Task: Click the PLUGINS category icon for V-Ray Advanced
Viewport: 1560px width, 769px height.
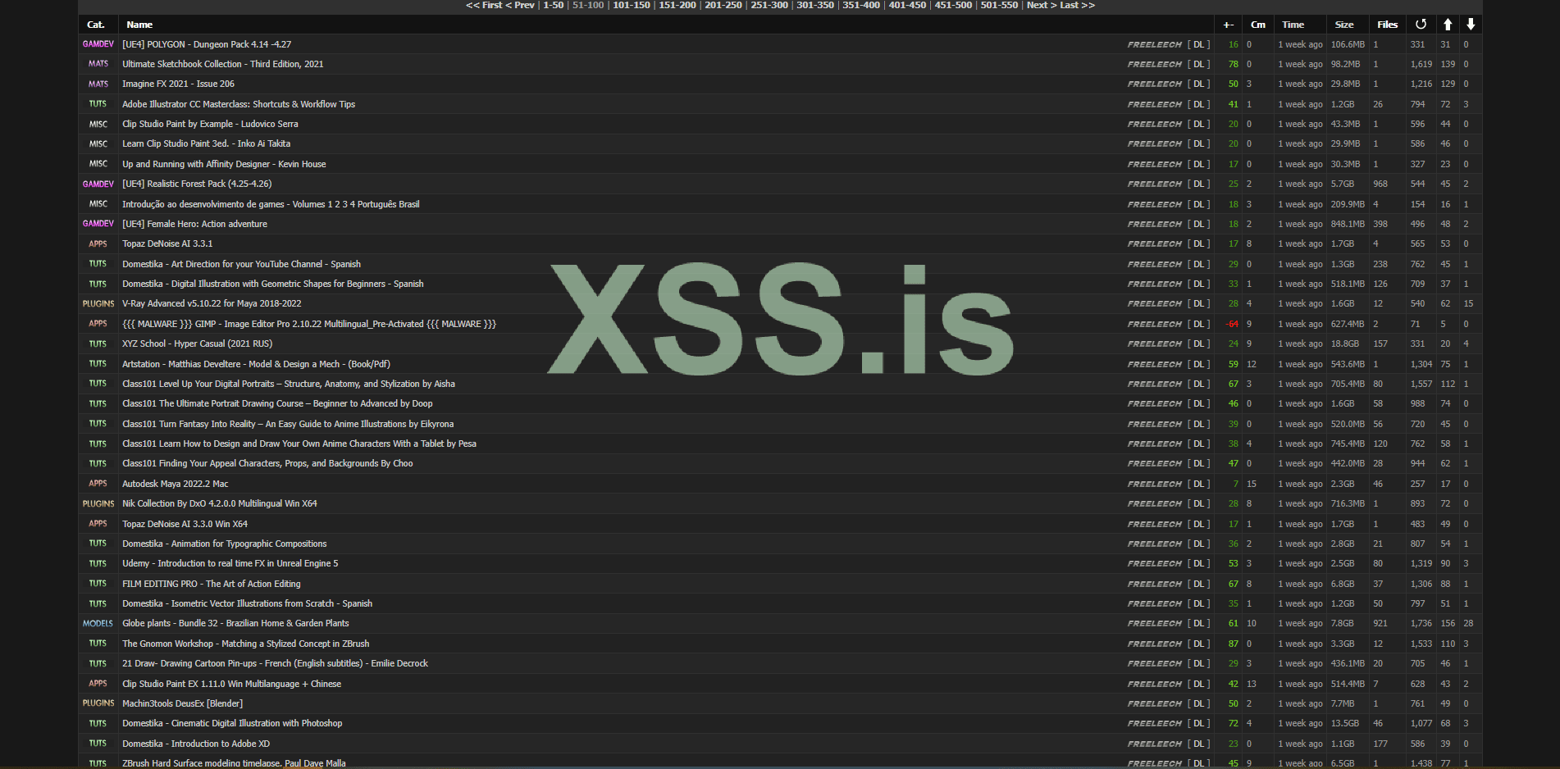Action: pyautogui.click(x=98, y=303)
